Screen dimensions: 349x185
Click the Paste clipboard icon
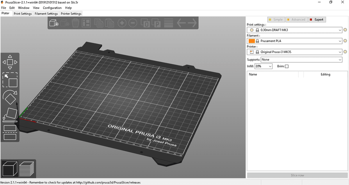109,23
